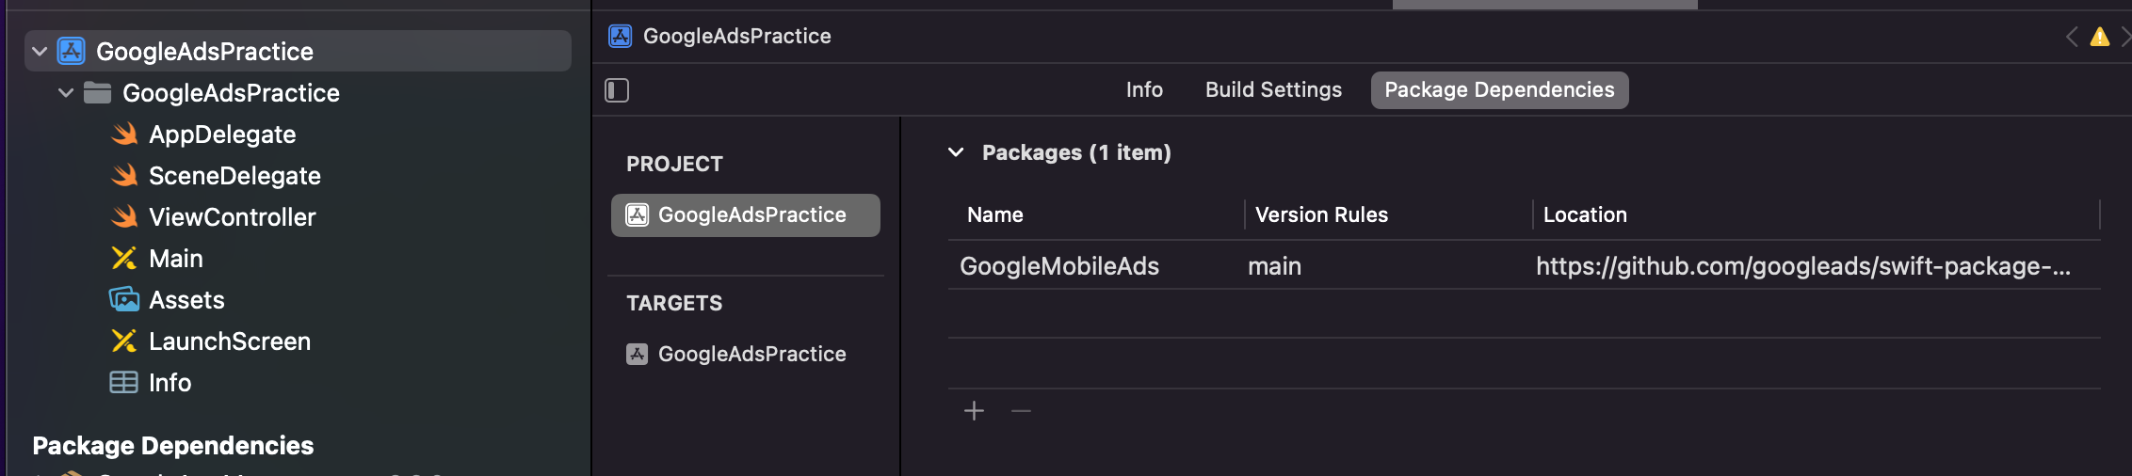Screen dimensions: 2132x476
Task: Open Main storyboard in navigator
Action: click(176, 259)
